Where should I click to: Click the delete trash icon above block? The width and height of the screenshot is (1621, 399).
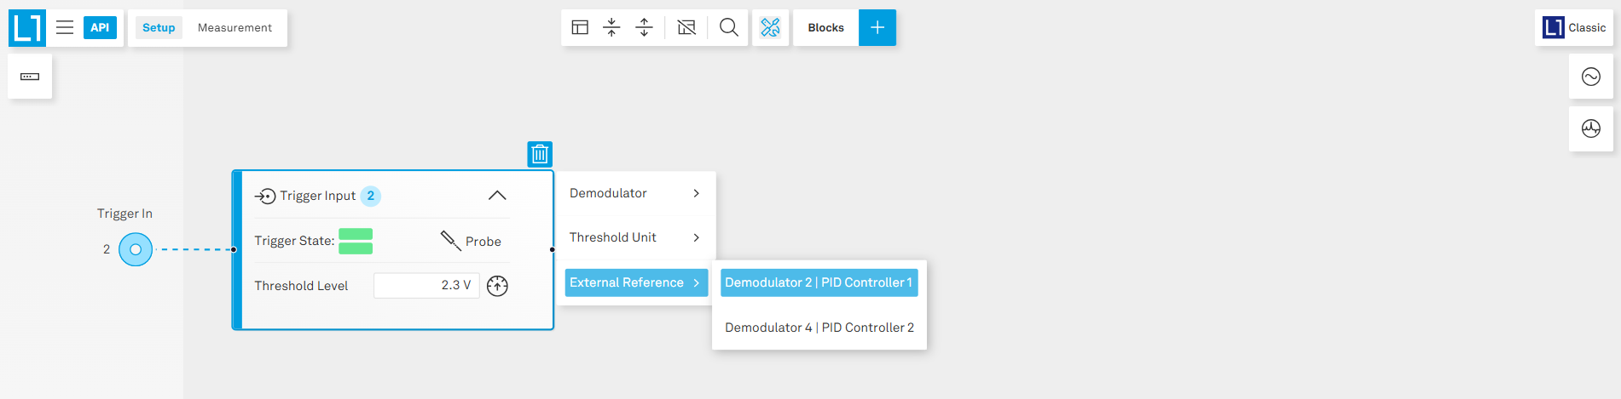click(x=540, y=154)
